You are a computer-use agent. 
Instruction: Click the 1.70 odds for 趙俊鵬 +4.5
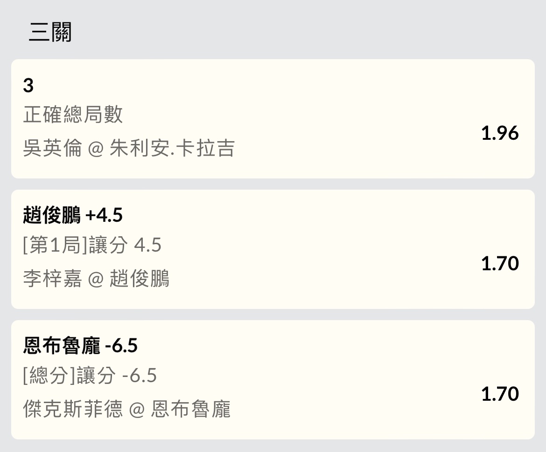click(500, 264)
